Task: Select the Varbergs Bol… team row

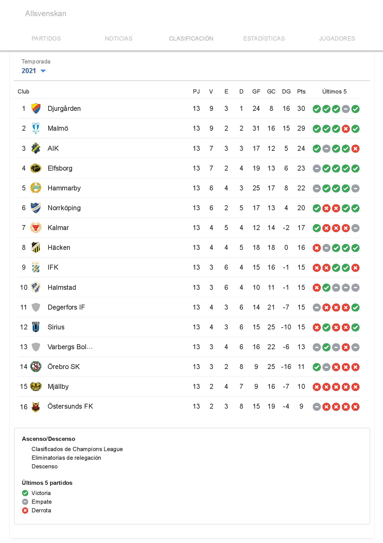Action: point(189,347)
